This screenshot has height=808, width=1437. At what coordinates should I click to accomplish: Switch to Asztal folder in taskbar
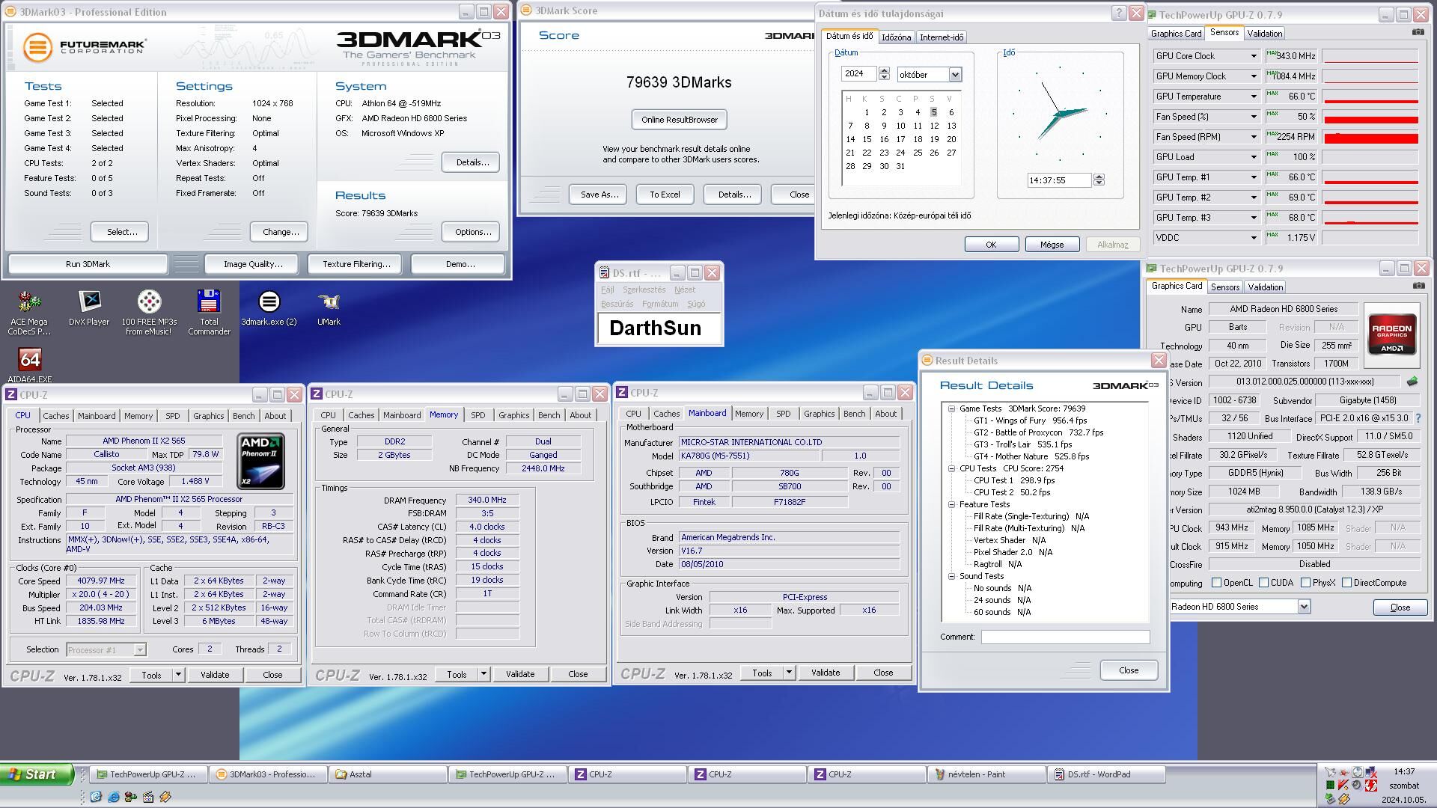pyautogui.click(x=388, y=774)
